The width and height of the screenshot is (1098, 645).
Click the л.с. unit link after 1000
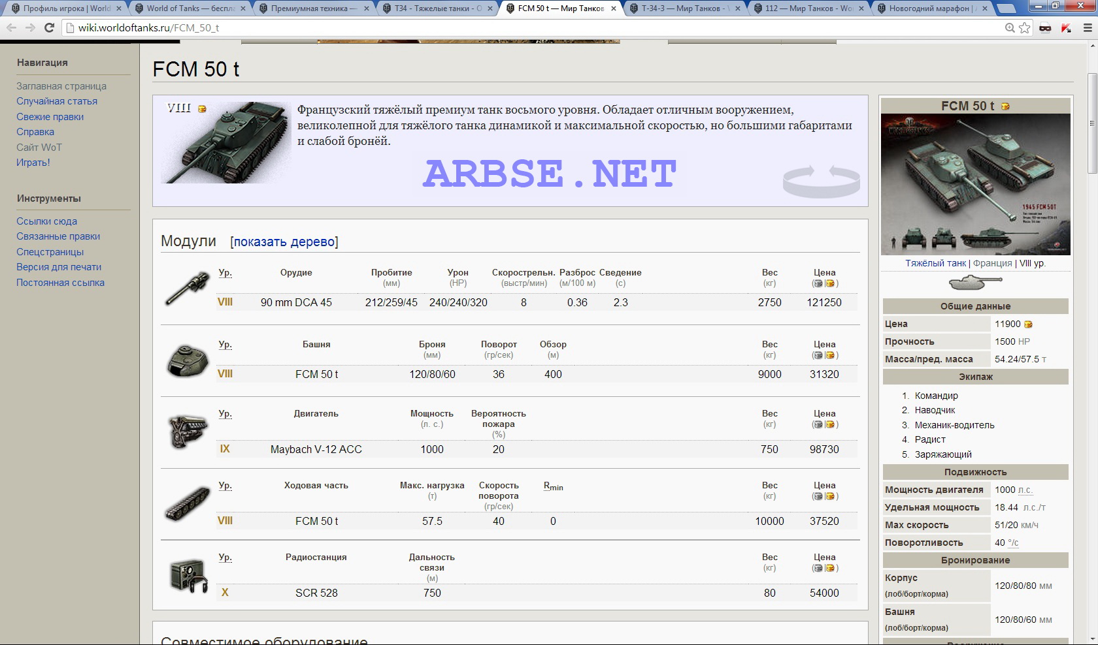click(1025, 490)
